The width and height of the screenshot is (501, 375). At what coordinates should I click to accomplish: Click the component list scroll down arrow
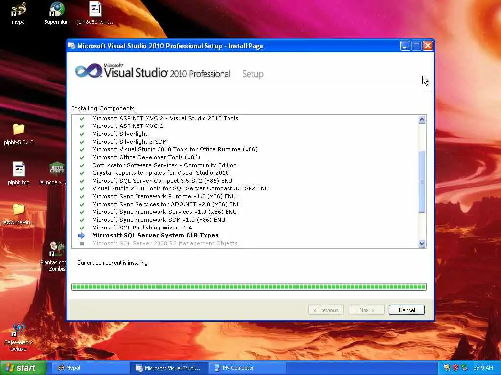pos(422,244)
